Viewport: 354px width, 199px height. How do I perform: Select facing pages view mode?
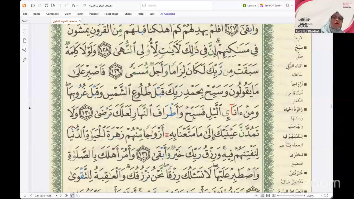[x=268, y=195]
